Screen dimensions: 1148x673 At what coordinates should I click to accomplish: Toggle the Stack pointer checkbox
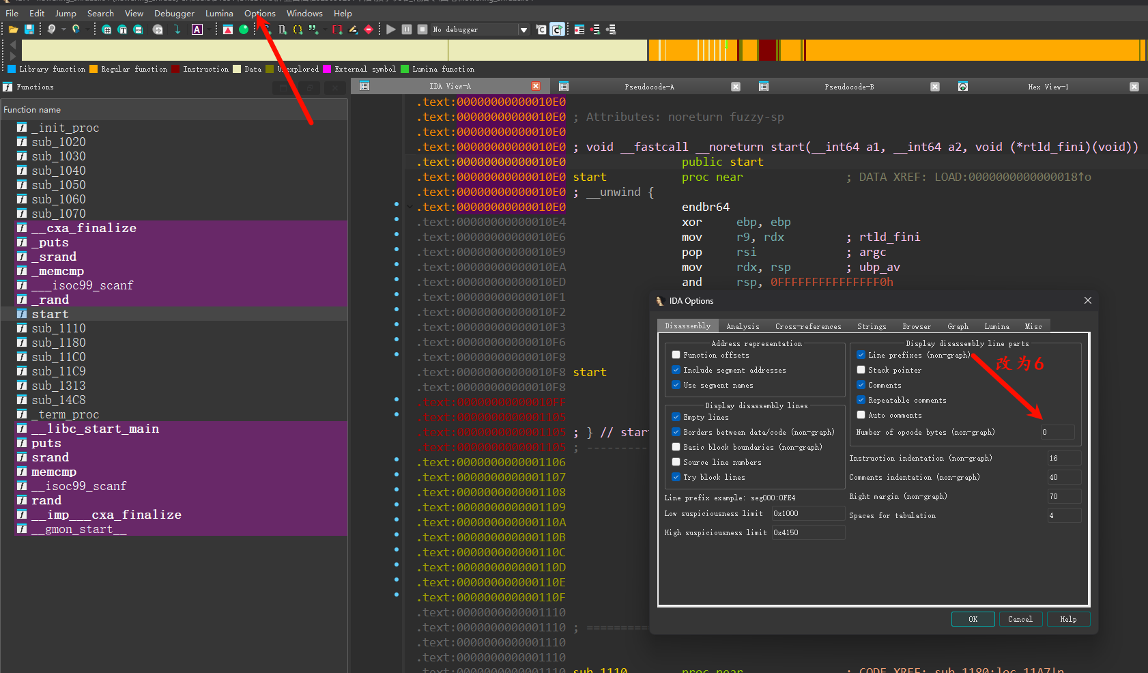coord(861,370)
